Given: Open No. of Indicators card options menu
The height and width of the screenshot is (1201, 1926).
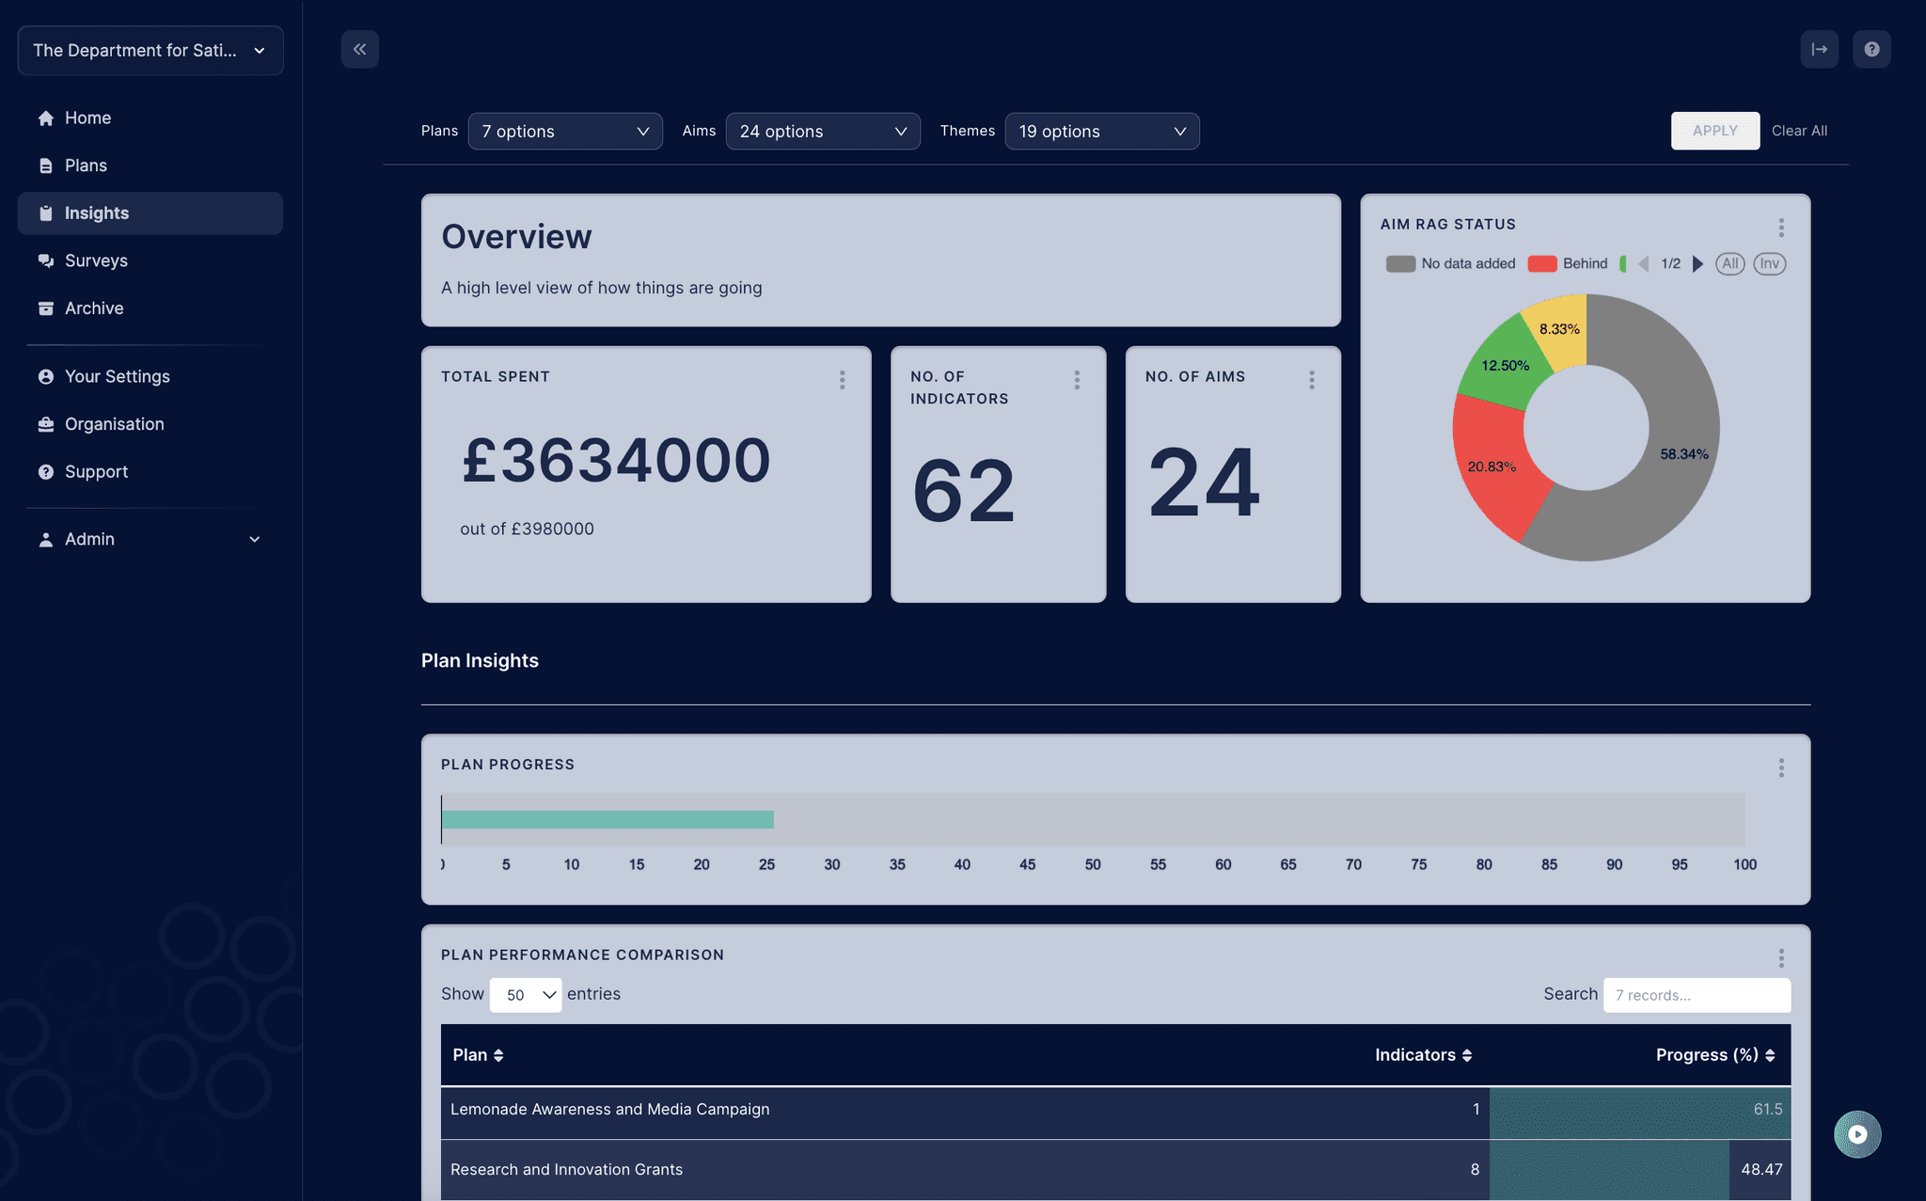Looking at the screenshot, I should (x=1077, y=379).
